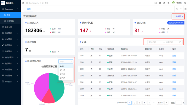Collapse the Dashboard sidebar group
Viewport: 187px width, 105px height.
point(10,9)
